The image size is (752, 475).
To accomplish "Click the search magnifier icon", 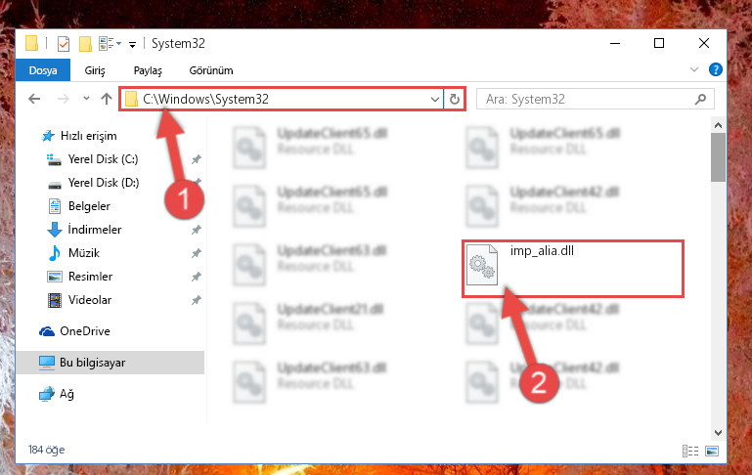I will tap(700, 100).
